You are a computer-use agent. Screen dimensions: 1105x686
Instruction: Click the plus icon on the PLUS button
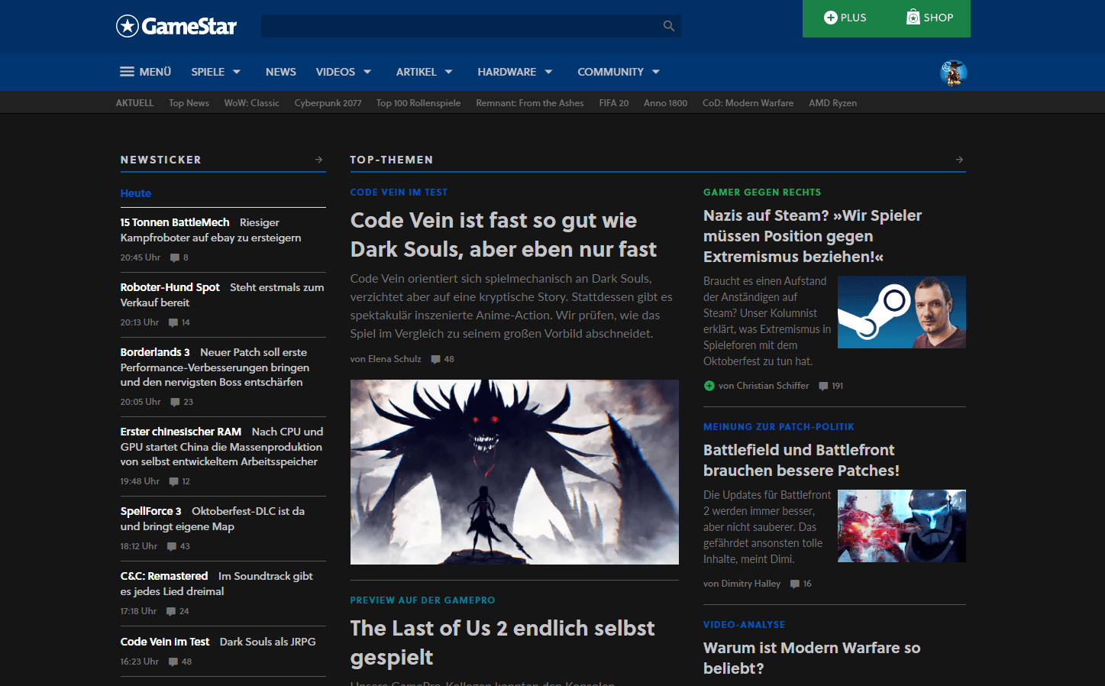coord(832,17)
